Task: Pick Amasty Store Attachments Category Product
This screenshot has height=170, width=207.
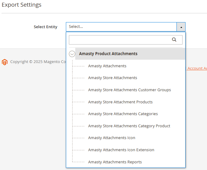Action: pyautogui.click(x=129, y=126)
